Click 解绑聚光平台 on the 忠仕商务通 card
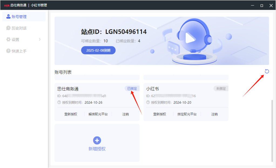 [x=98, y=114]
